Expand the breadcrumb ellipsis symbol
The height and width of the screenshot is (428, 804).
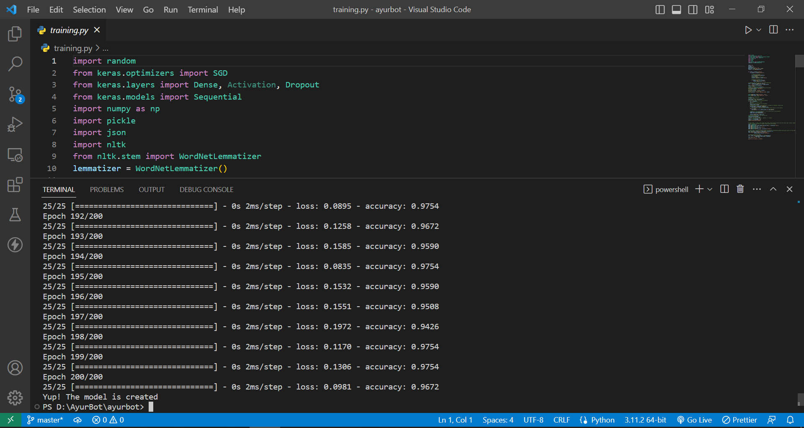(106, 49)
